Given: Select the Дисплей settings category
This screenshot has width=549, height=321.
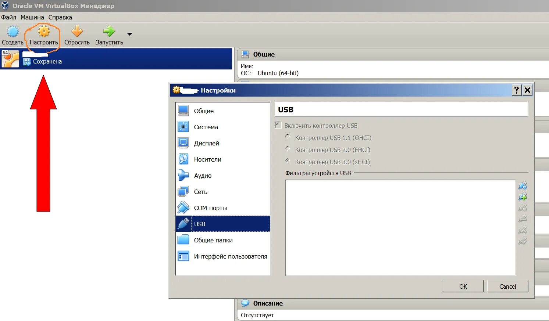Looking at the screenshot, I should coord(223,143).
